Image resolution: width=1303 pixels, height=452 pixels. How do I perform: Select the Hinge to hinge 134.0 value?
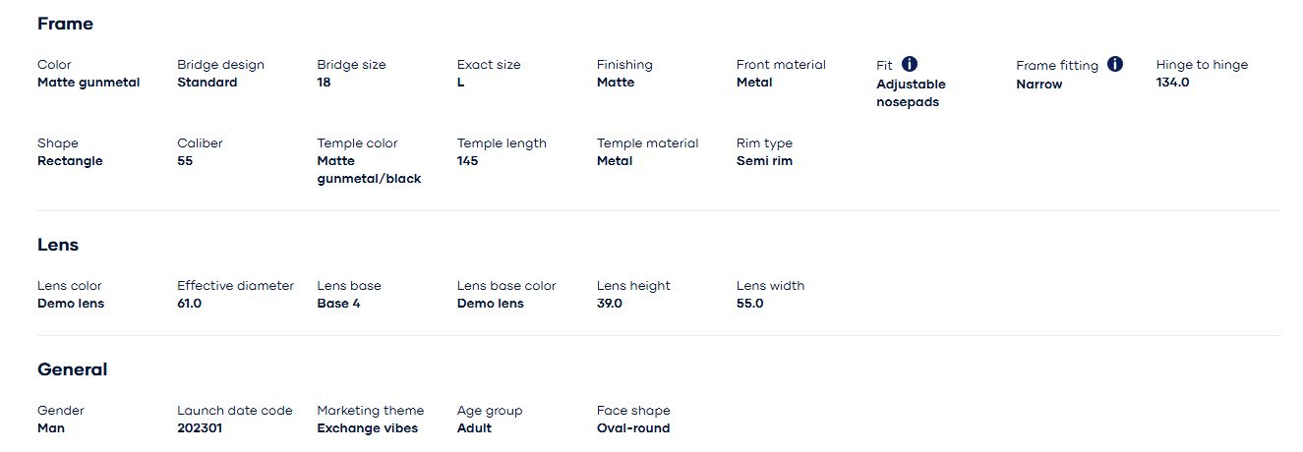(x=1172, y=83)
